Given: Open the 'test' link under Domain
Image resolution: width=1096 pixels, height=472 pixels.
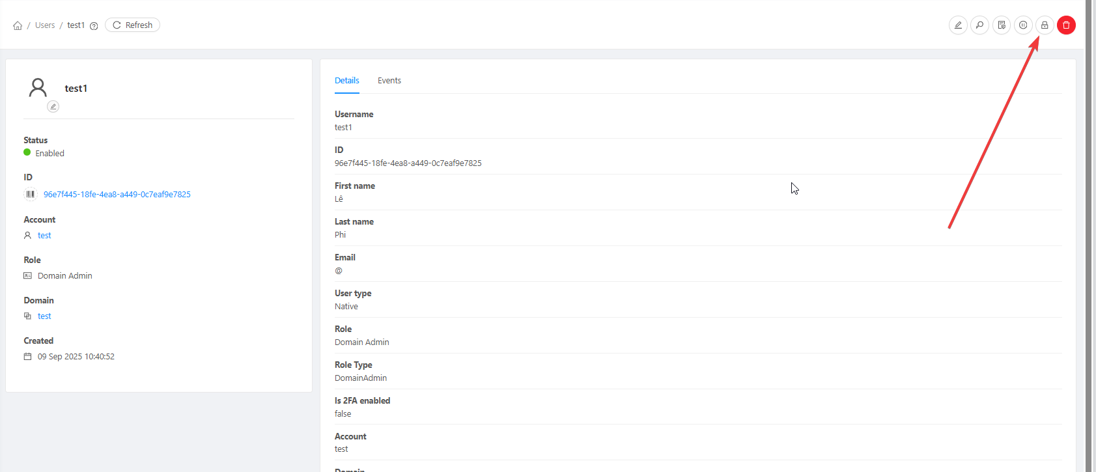Looking at the screenshot, I should [44, 316].
